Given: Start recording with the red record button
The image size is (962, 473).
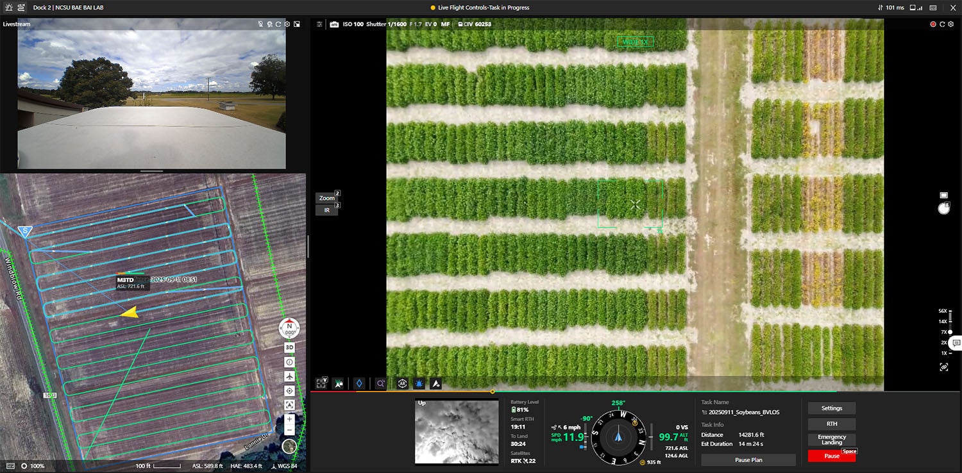Looking at the screenshot, I should click(933, 24).
